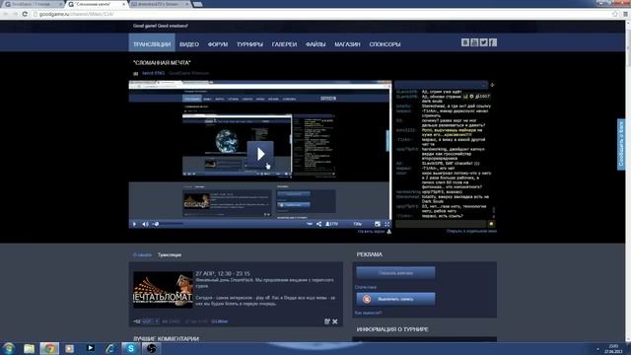Open File Explorer from the taskbar
This screenshot has height=355, width=631.
point(29,348)
